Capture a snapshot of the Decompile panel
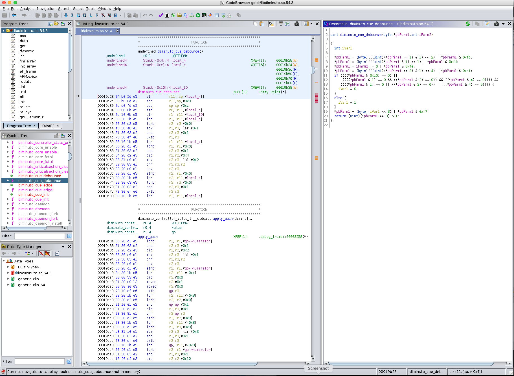 click(497, 24)
